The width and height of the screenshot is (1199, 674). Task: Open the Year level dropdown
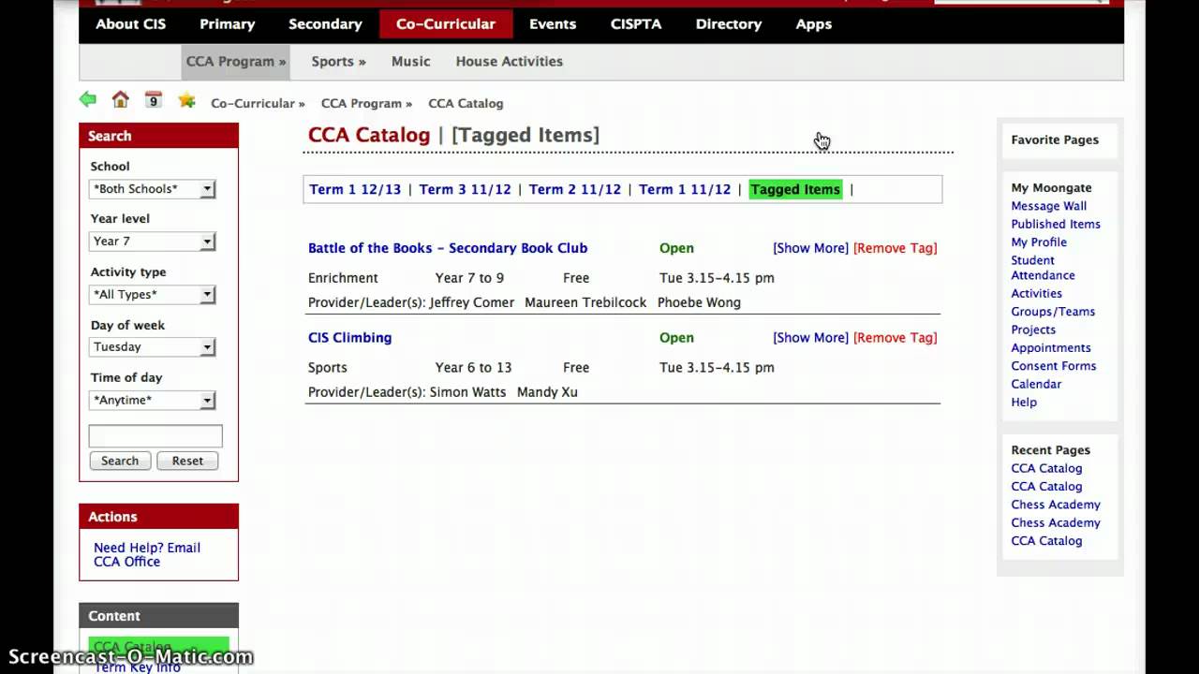tap(153, 242)
